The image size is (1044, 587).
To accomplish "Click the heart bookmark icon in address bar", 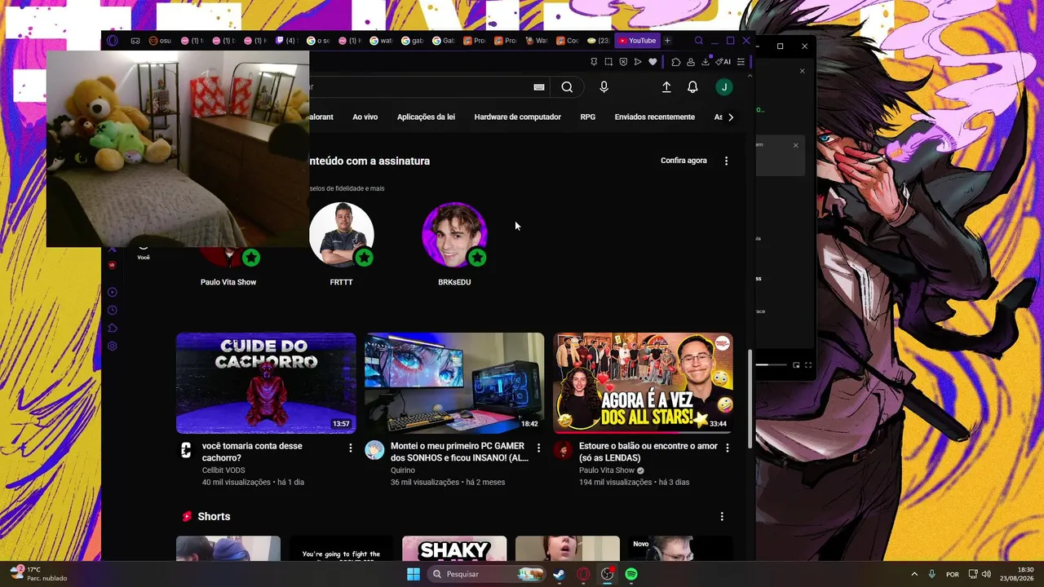I will click(652, 62).
